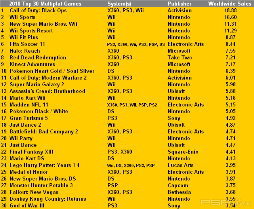Click the '2010 Top 30 Multiplat Games' header
254x209 pixels.
coord(45,4)
